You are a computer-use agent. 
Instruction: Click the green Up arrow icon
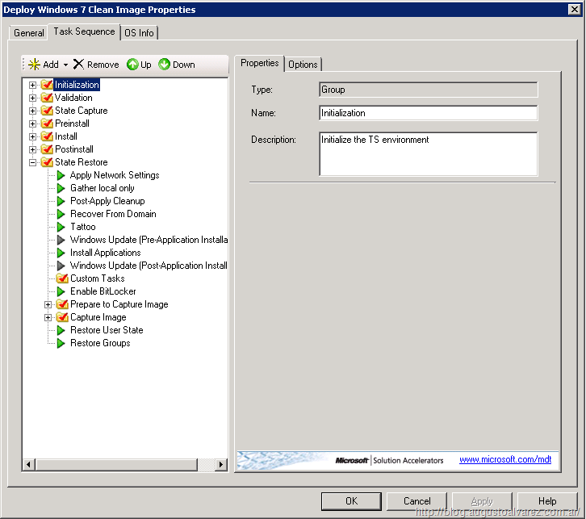(132, 65)
